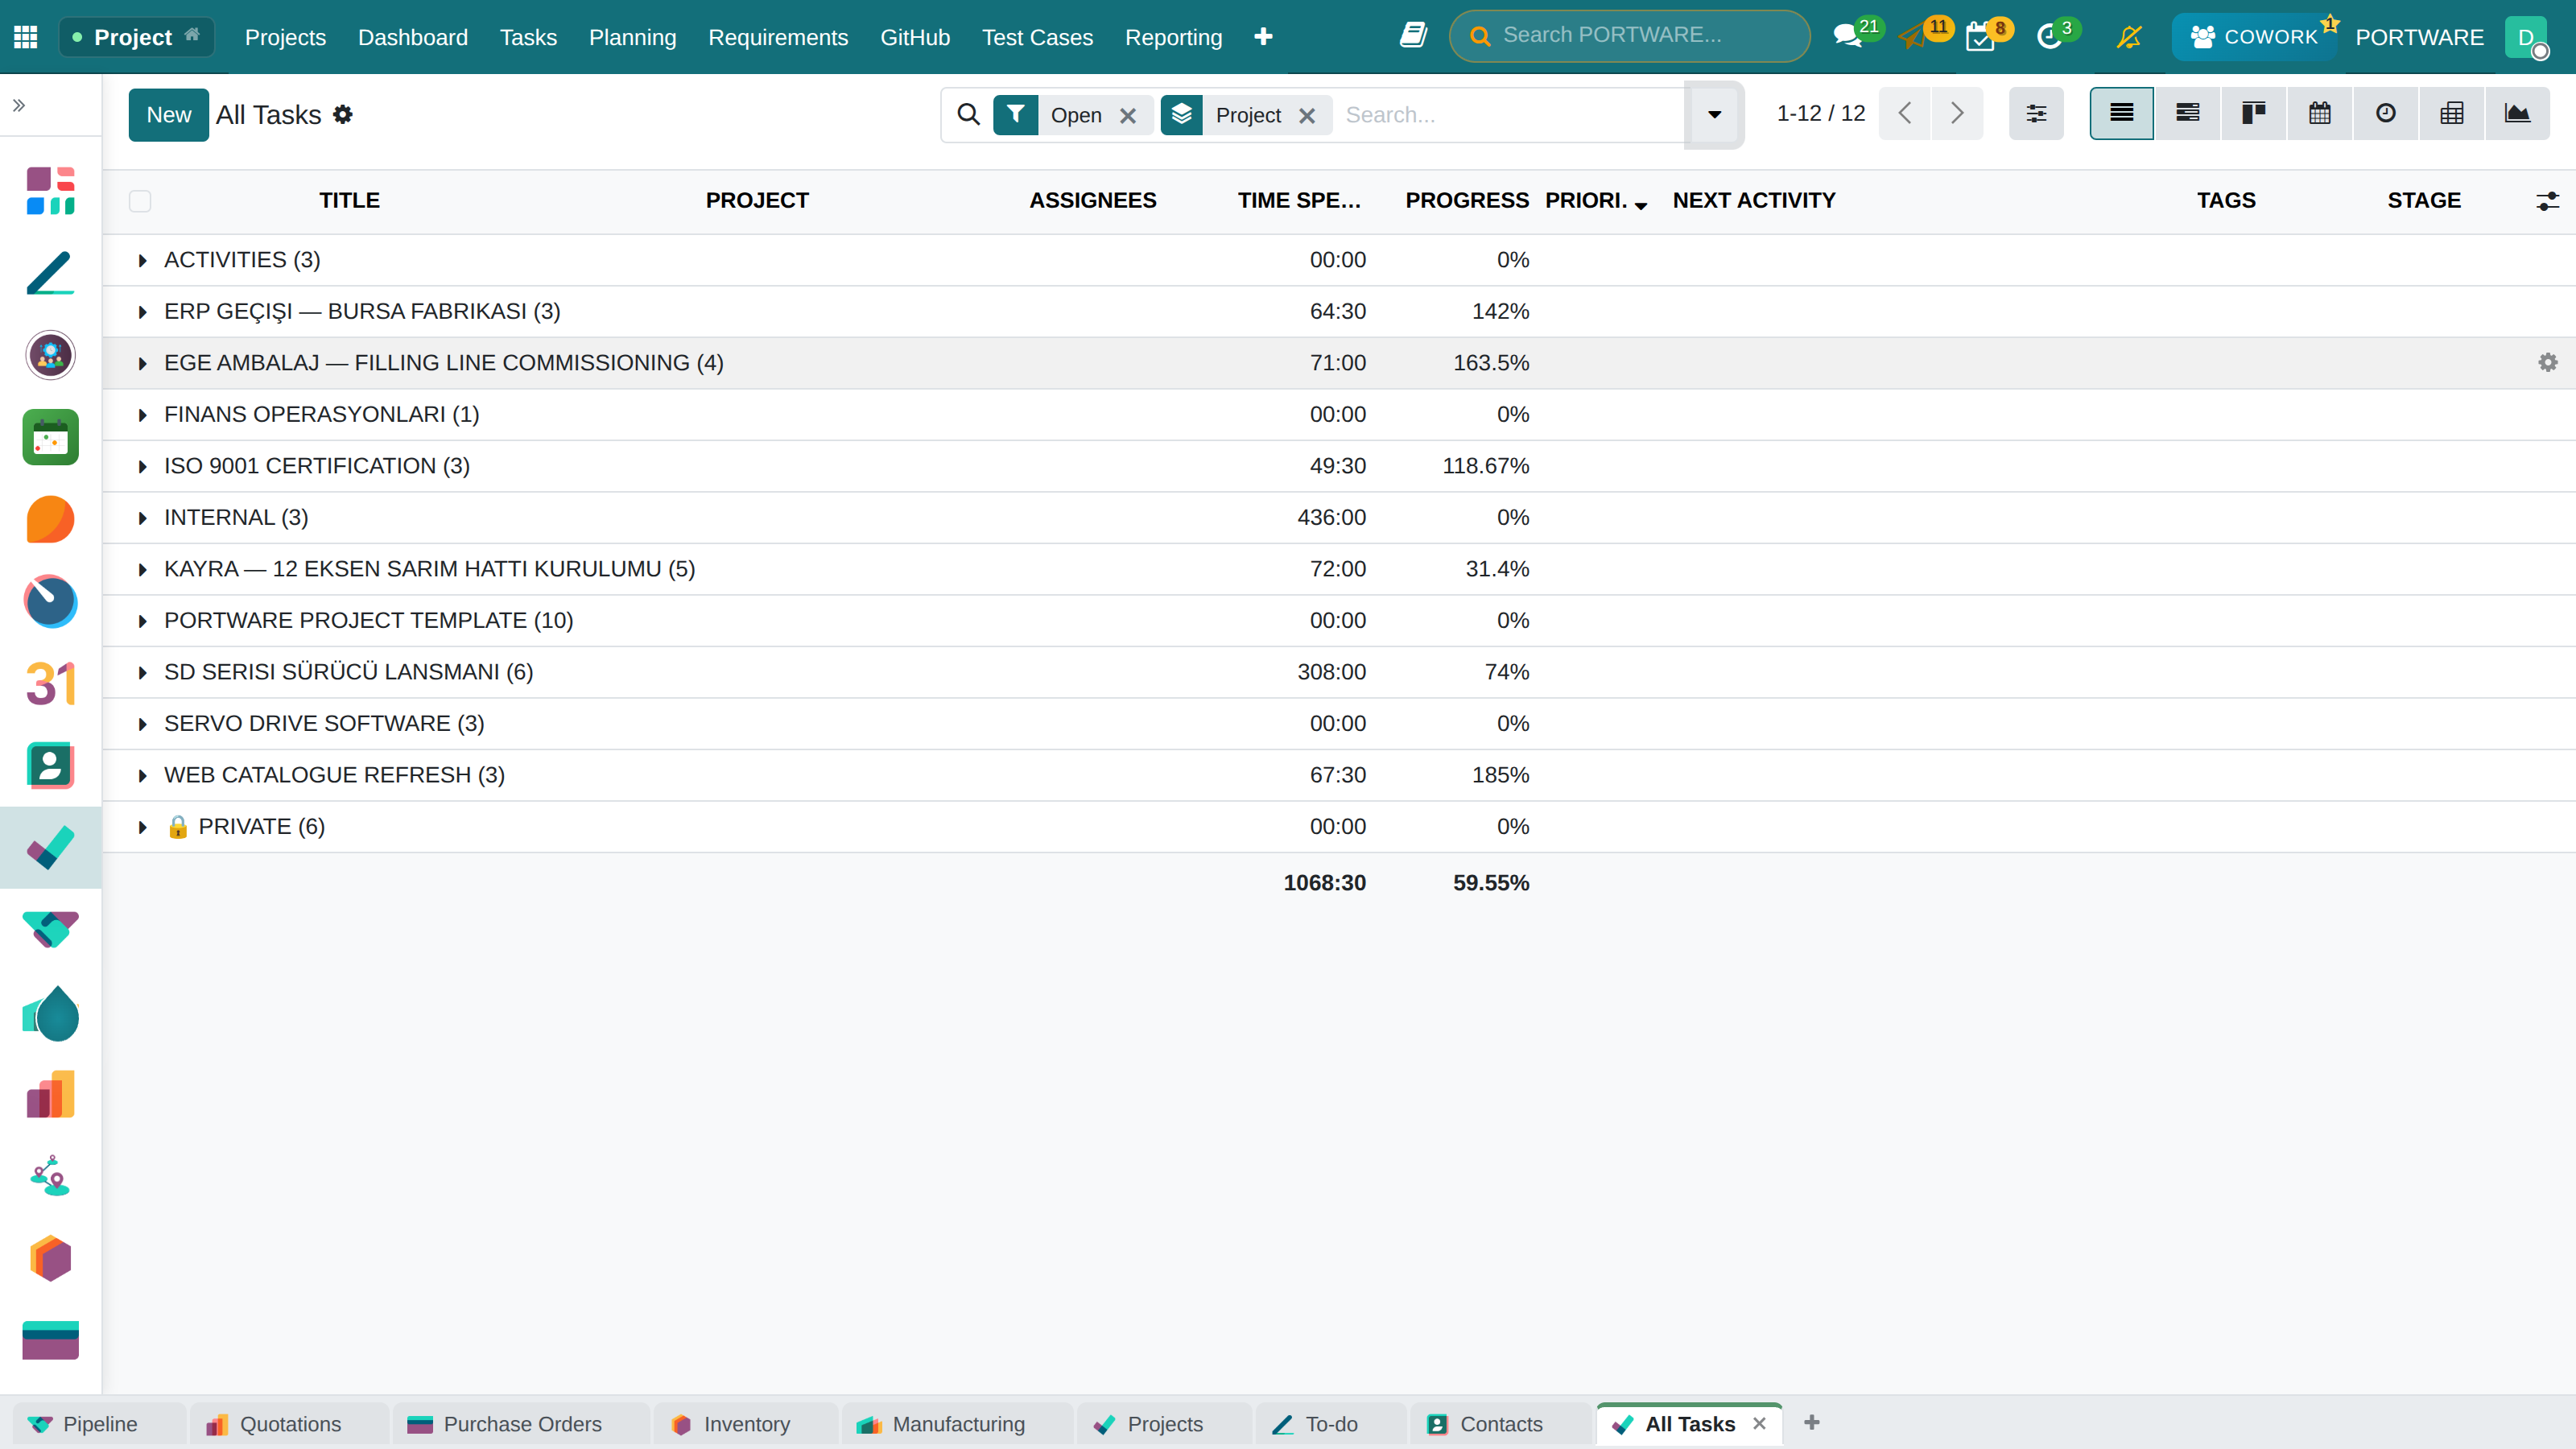Switch to kanban view

point(2253,113)
